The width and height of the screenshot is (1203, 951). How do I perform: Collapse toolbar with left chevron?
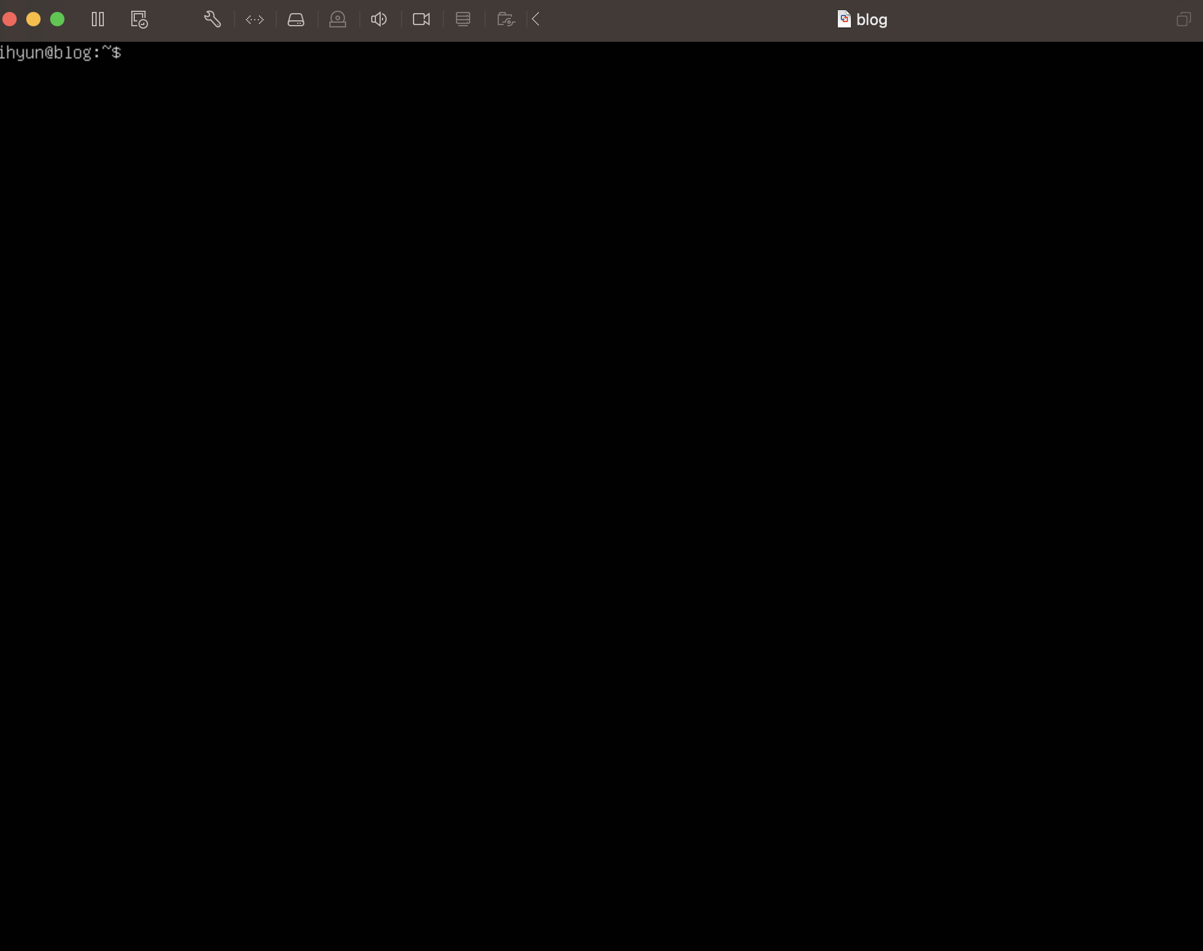click(536, 19)
